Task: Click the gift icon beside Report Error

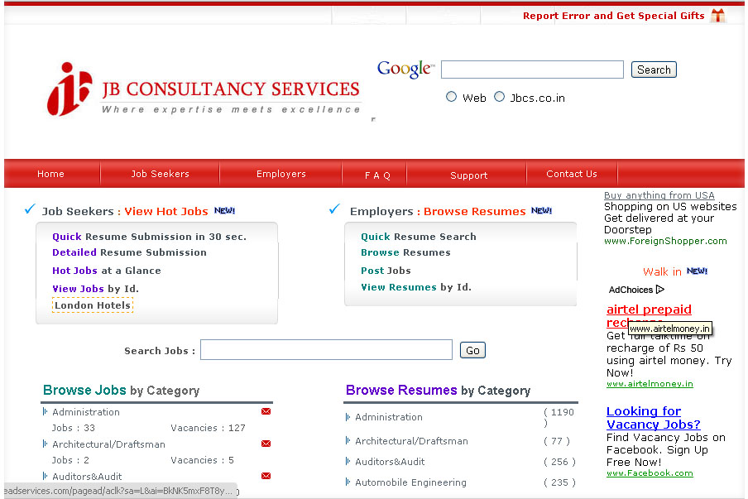Action: [717, 16]
